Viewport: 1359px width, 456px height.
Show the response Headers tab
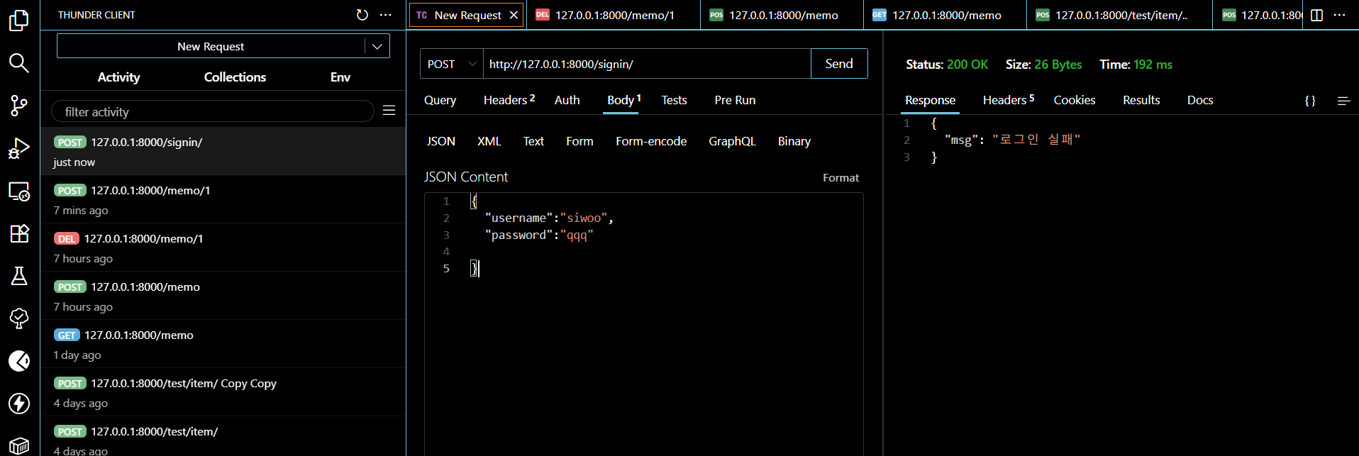click(1008, 100)
